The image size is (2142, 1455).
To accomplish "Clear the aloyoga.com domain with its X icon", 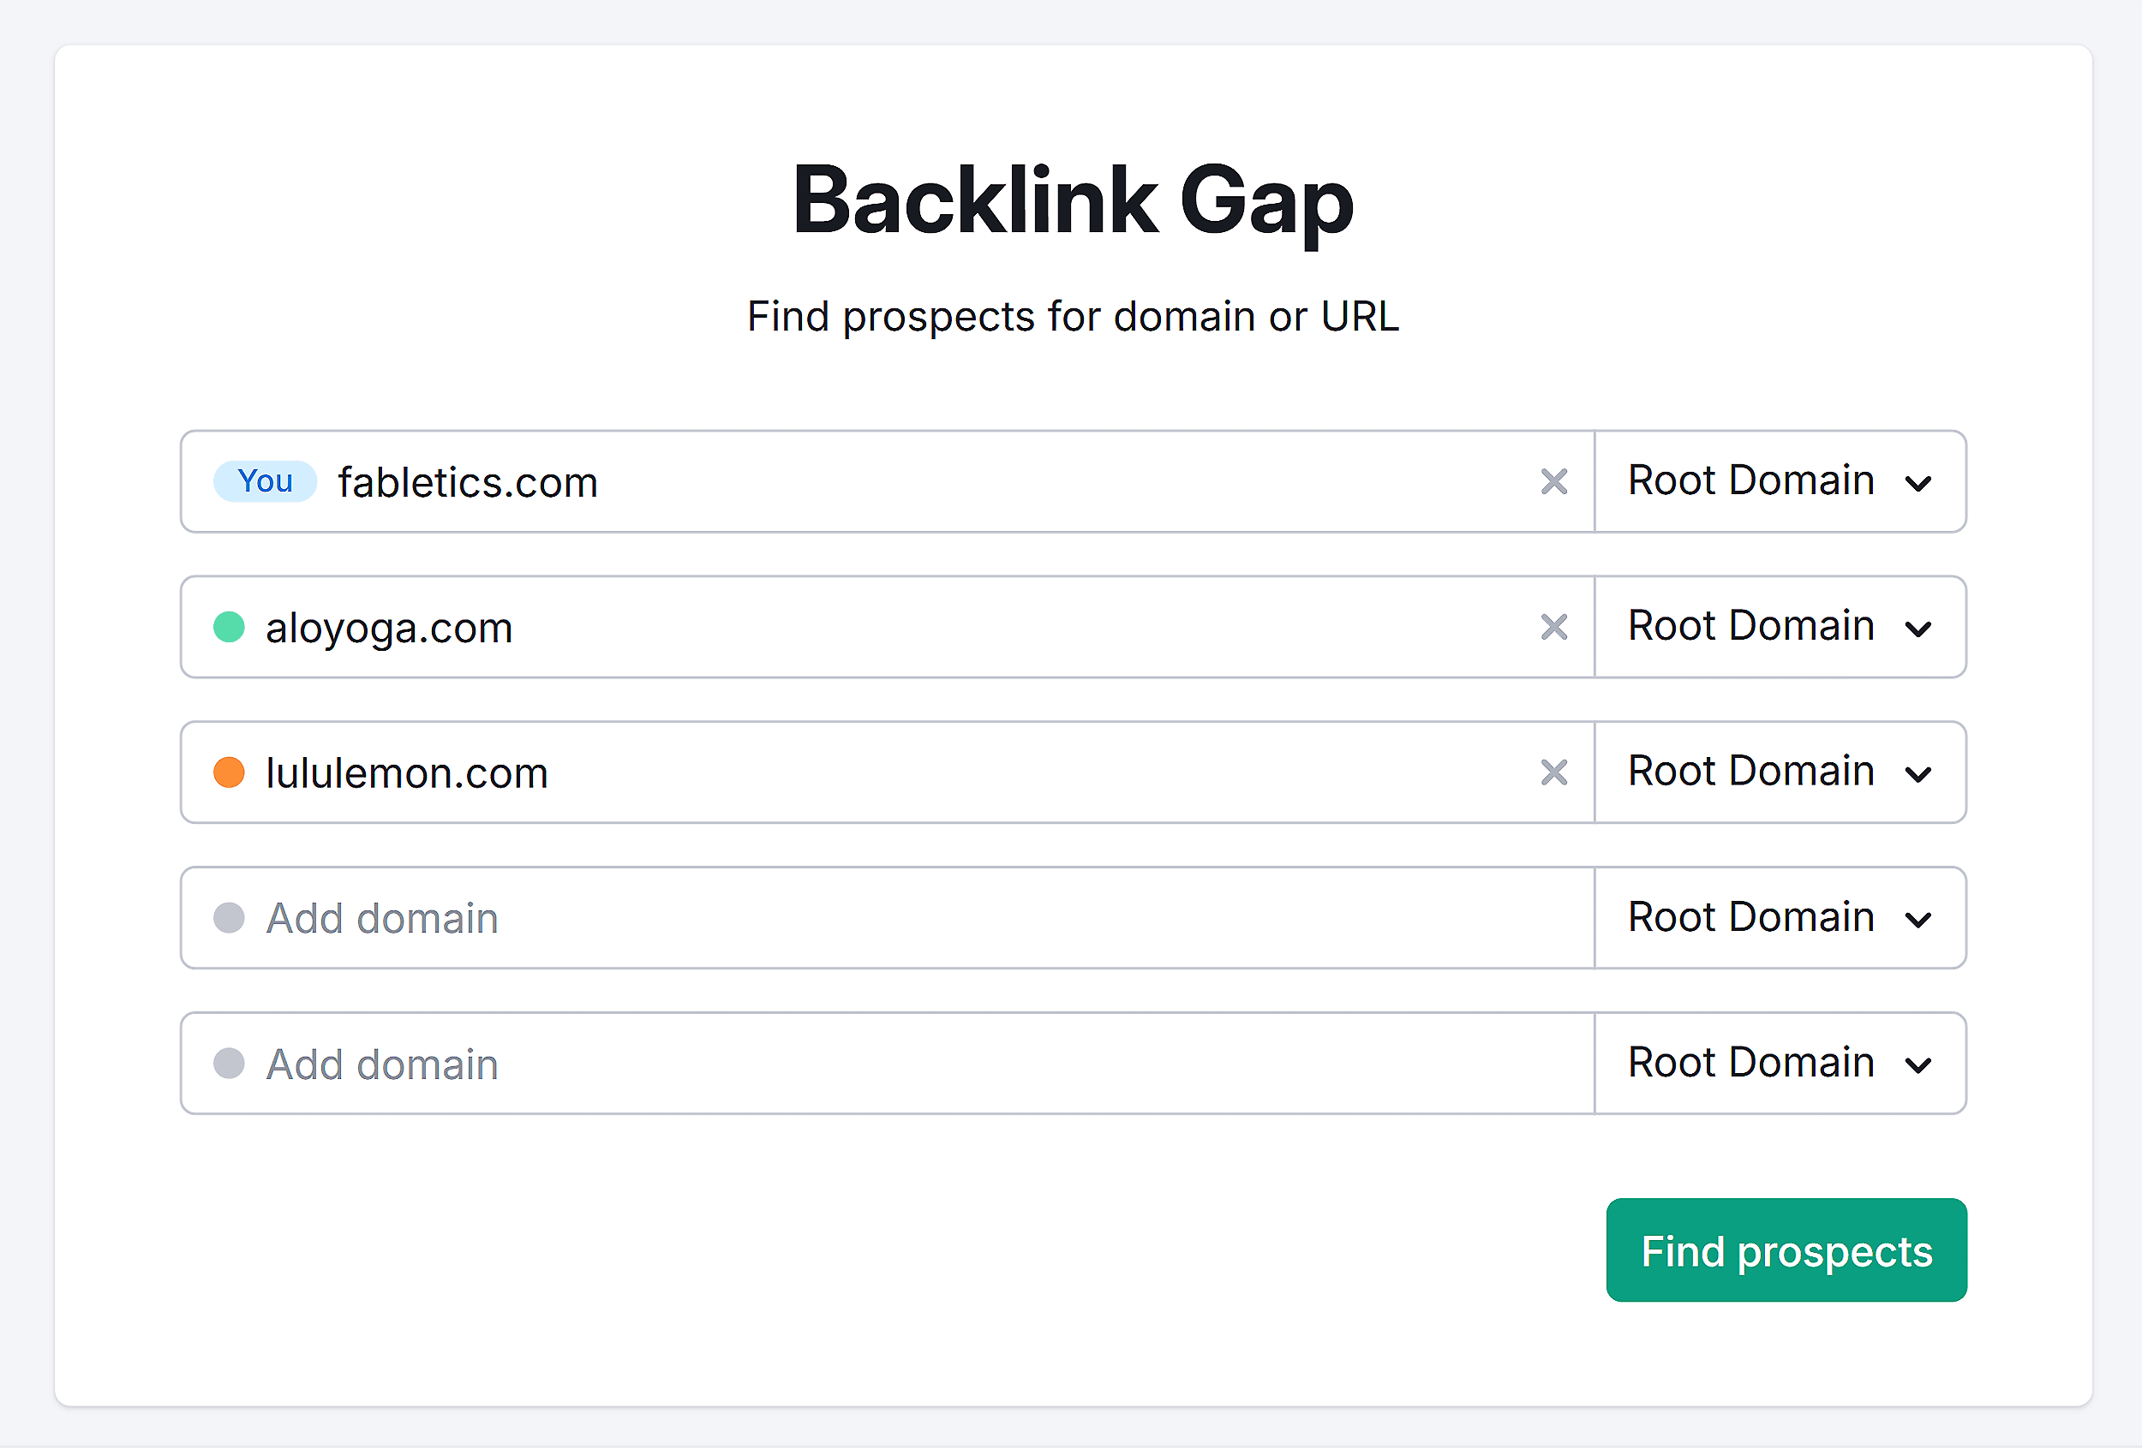I will (1554, 628).
